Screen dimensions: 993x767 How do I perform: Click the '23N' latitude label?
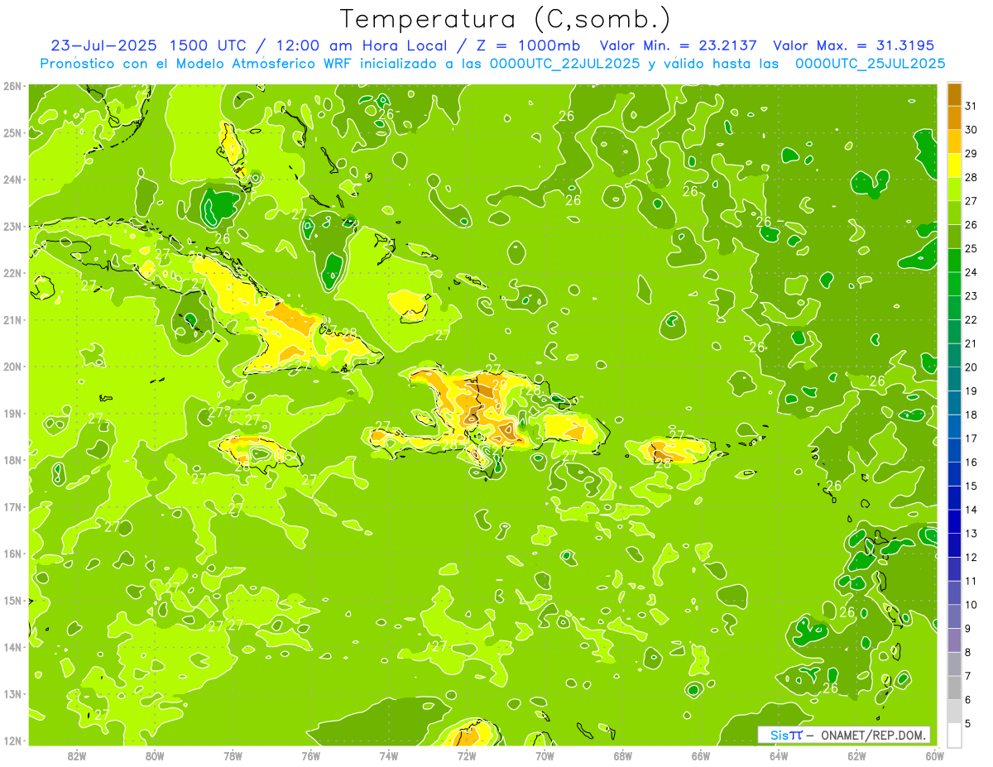[x=12, y=226]
